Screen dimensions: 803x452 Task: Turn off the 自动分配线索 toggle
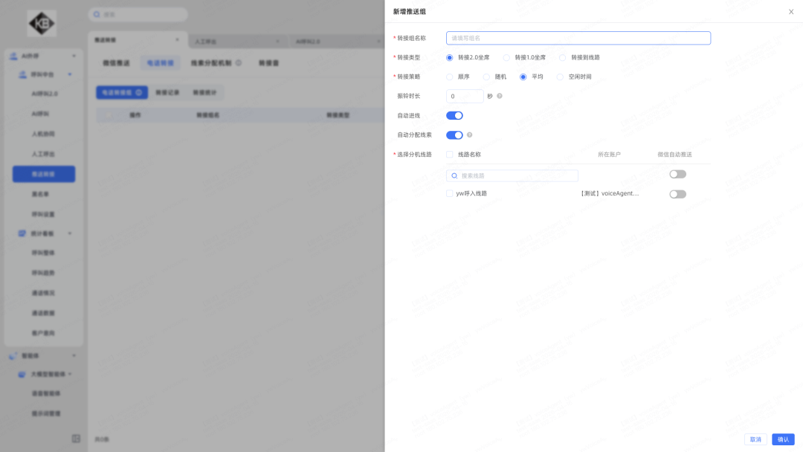454,135
